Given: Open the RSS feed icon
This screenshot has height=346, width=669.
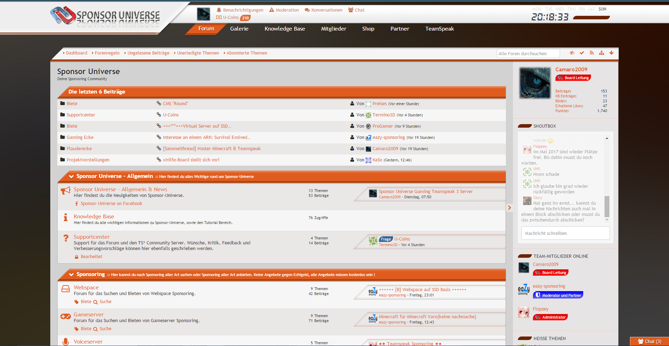Looking at the screenshot, I should pos(592,53).
